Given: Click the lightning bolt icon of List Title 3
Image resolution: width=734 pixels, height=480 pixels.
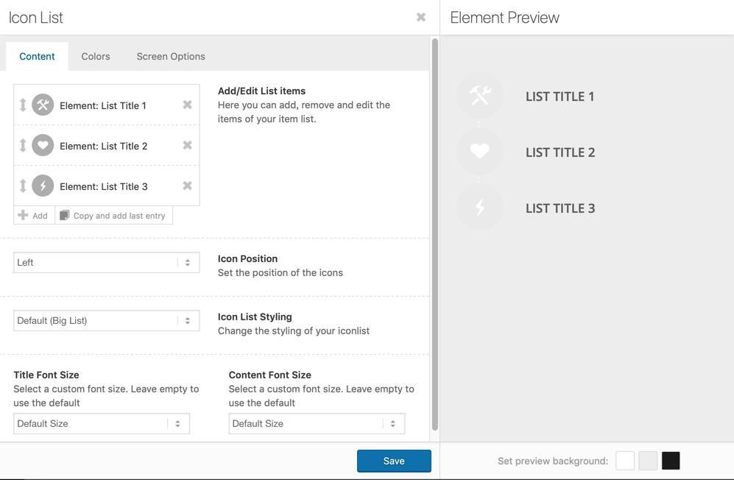Looking at the screenshot, I should point(43,186).
